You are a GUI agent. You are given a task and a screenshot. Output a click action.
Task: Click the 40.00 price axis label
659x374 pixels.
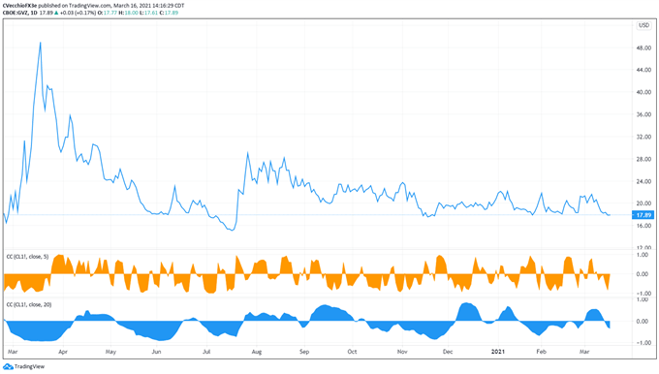coord(643,92)
